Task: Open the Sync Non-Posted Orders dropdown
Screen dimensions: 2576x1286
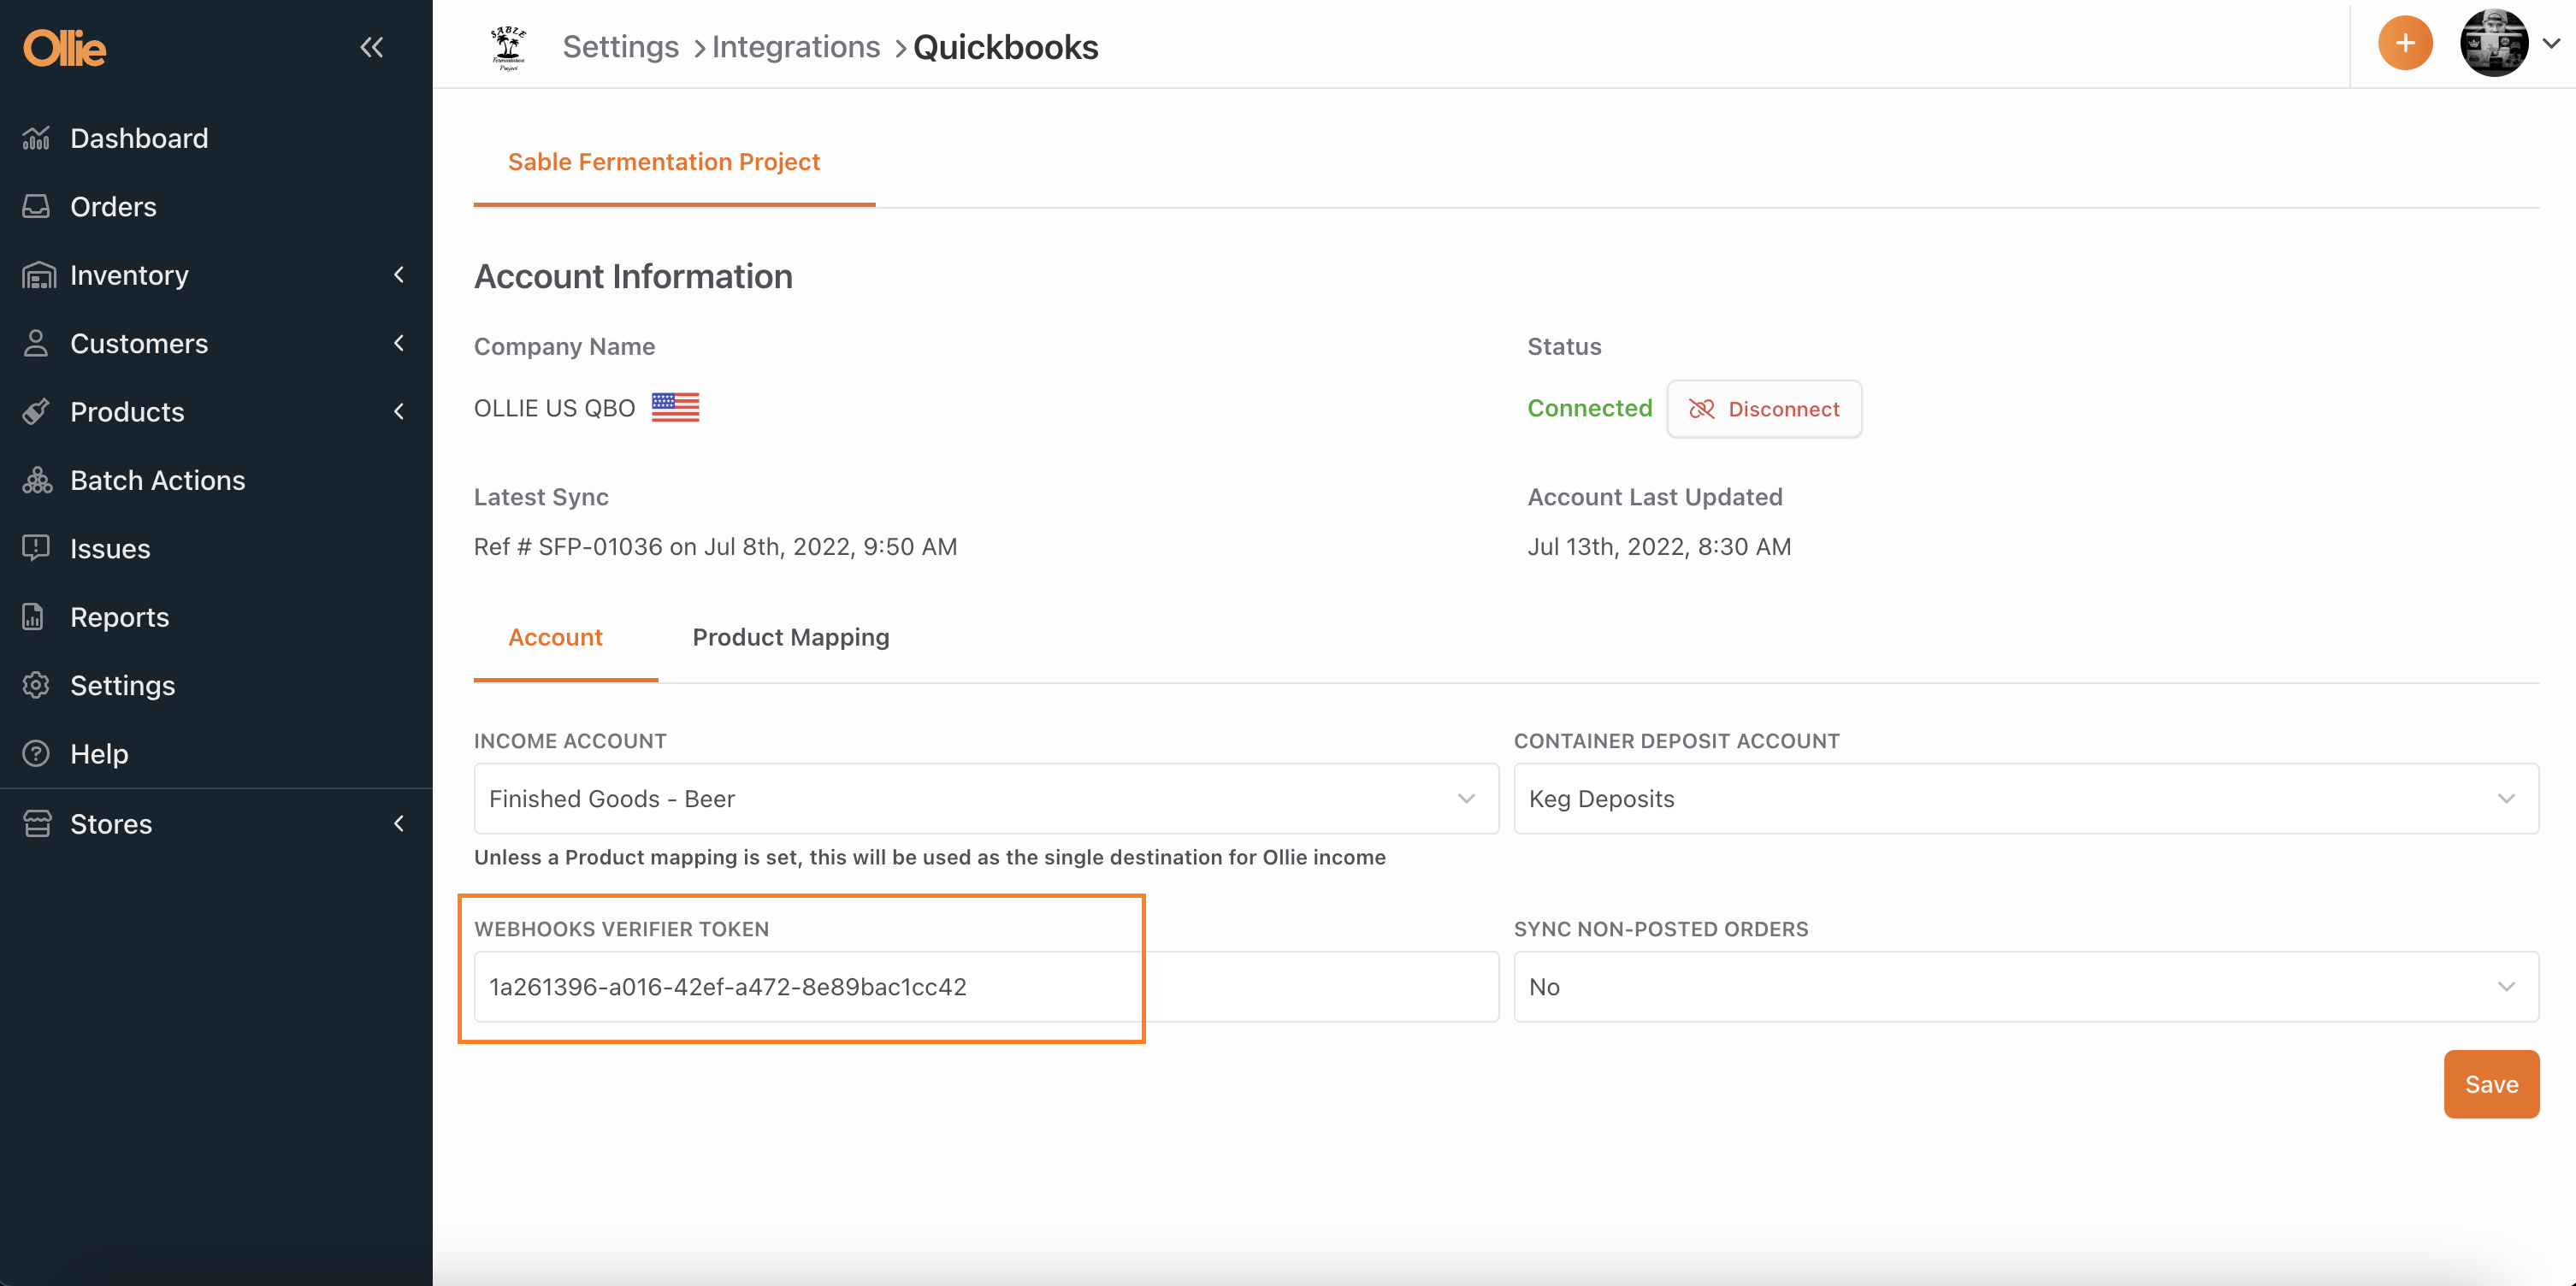Action: [x=2026, y=987]
